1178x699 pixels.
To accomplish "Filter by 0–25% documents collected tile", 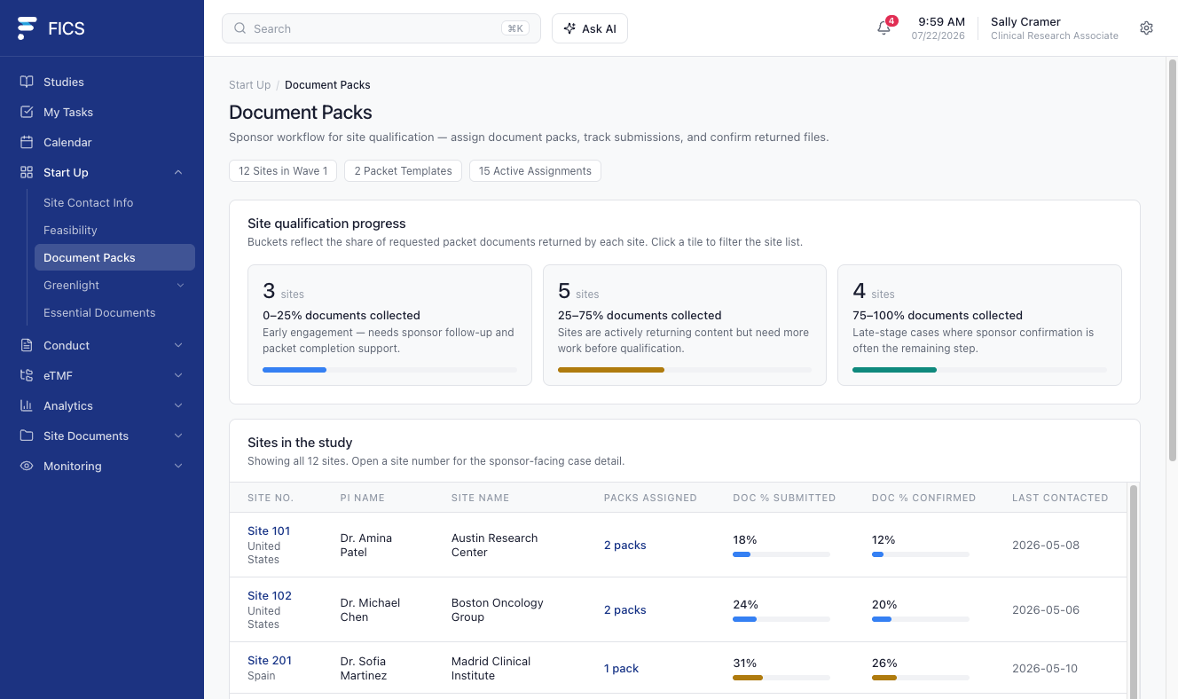I will (389, 325).
